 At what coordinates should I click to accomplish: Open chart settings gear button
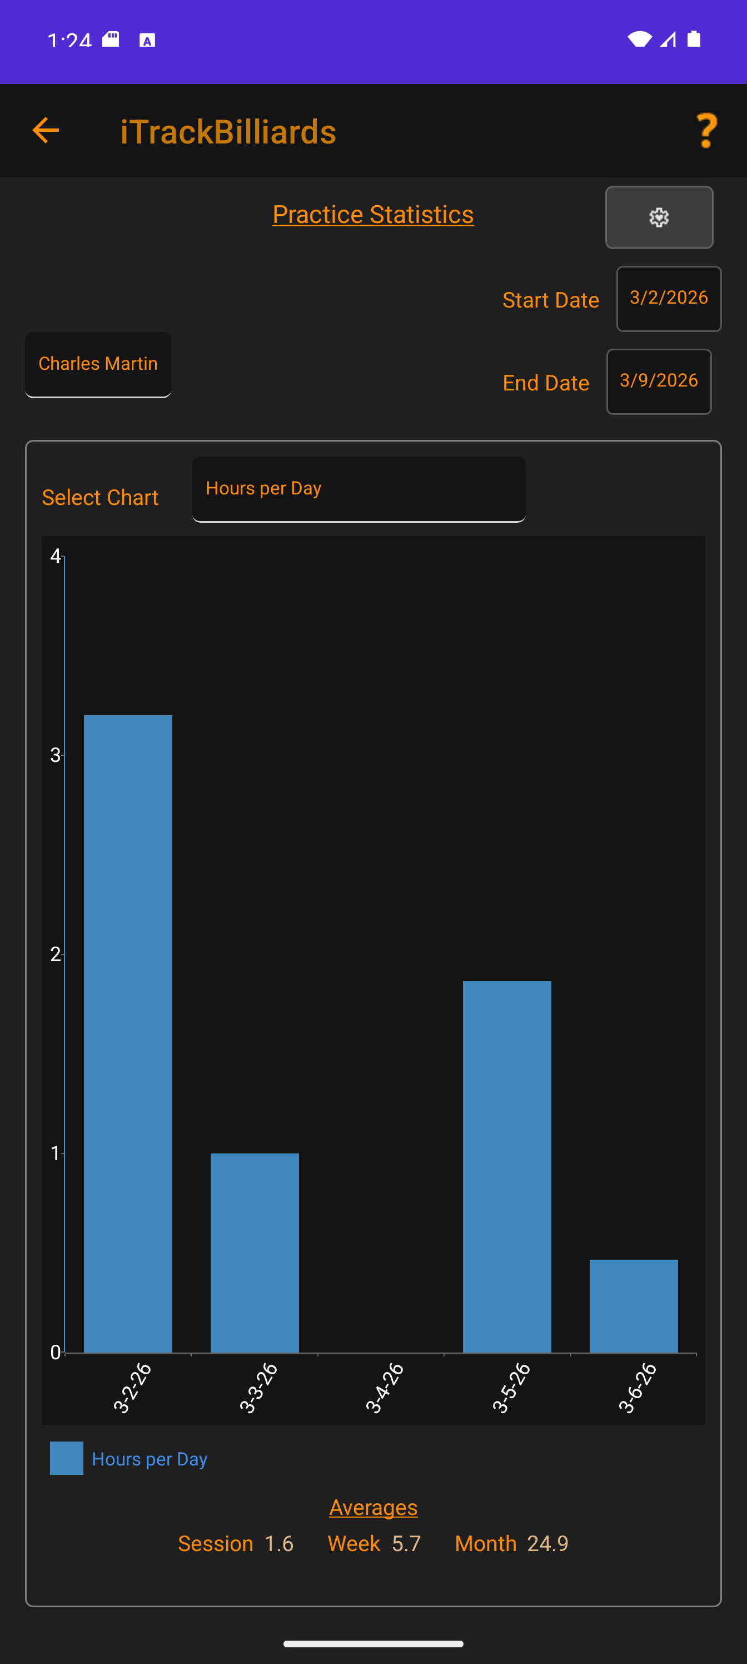659,217
